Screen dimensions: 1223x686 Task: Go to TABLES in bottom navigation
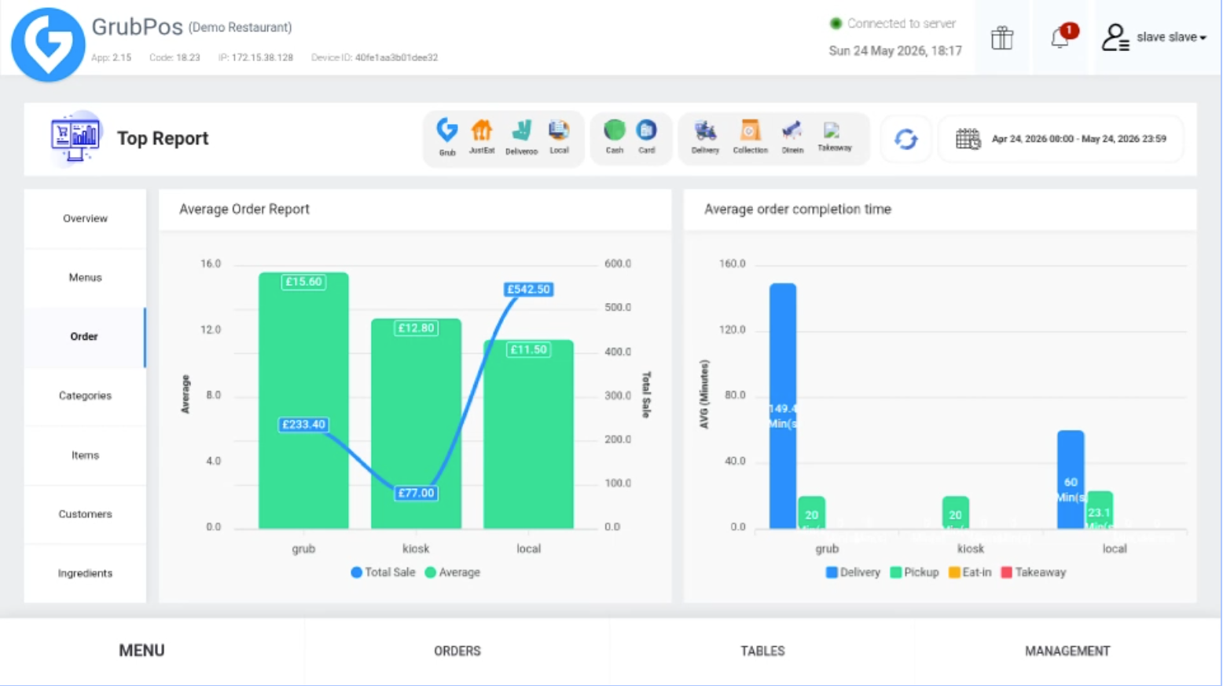tap(762, 651)
